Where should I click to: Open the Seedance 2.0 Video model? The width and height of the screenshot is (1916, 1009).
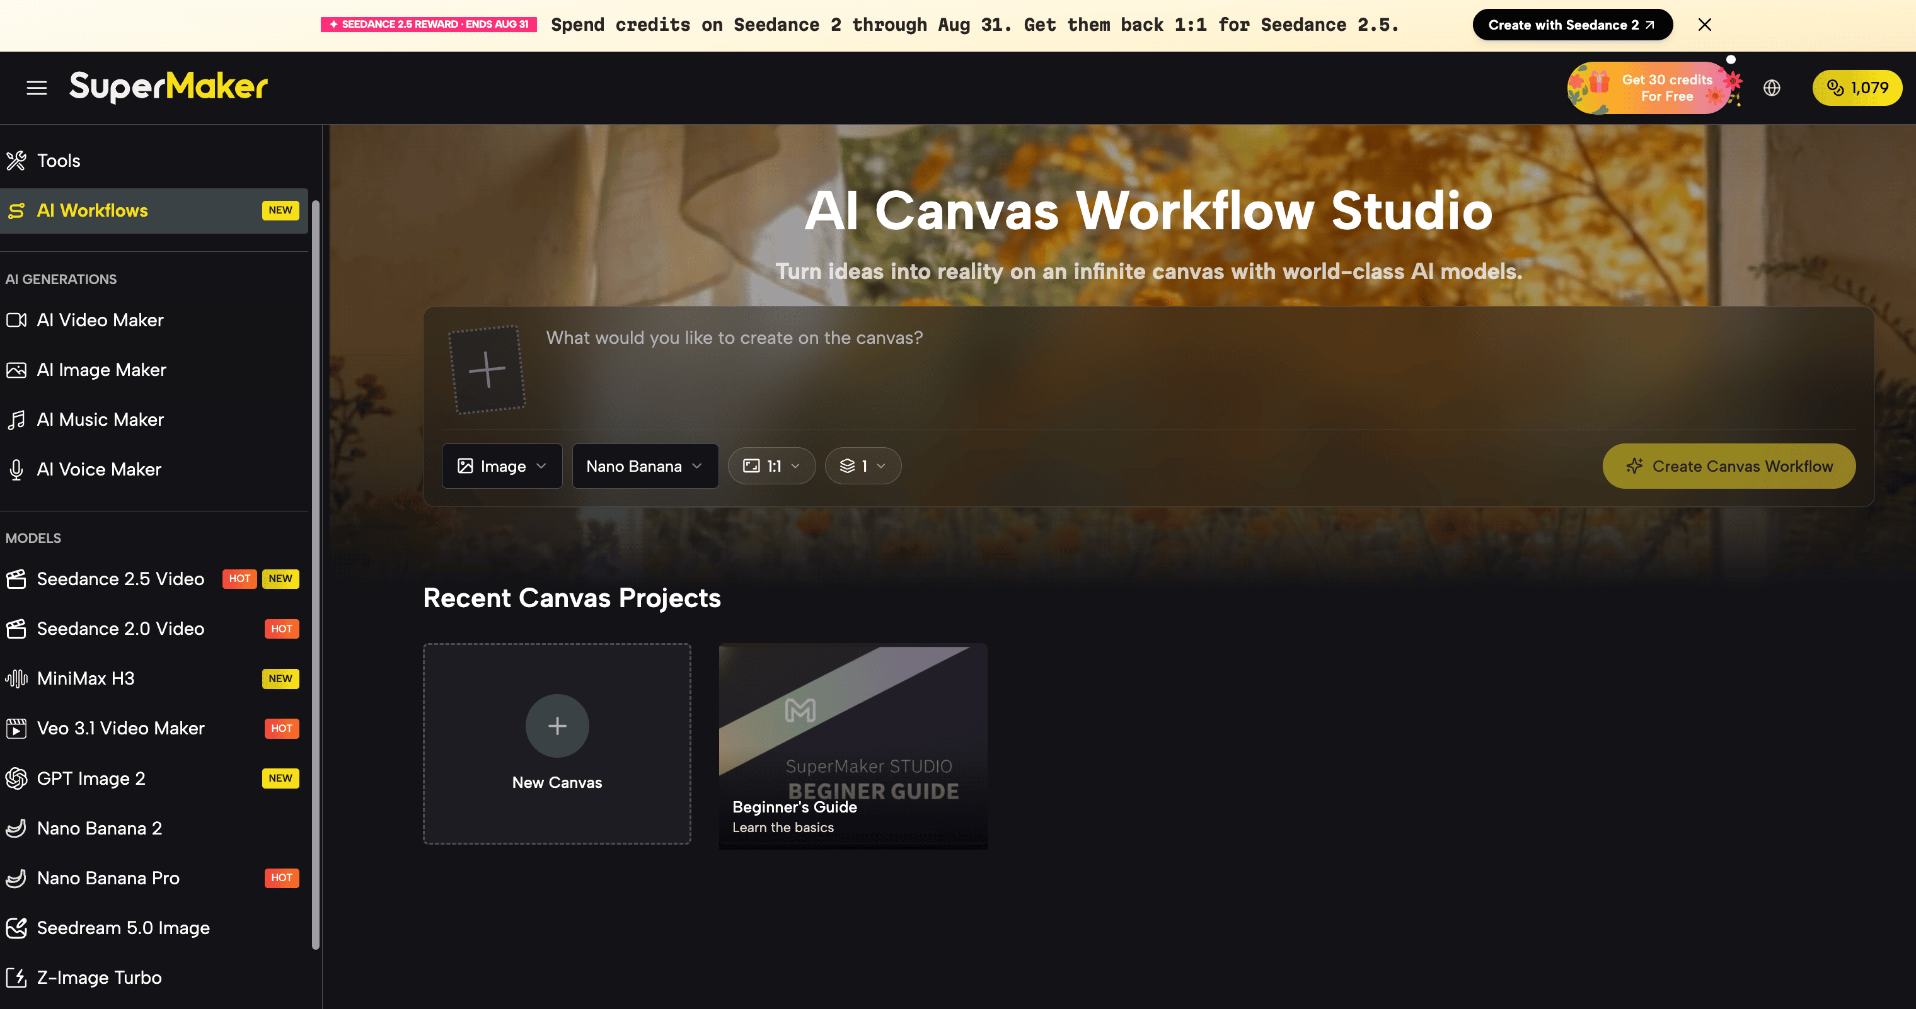154,629
